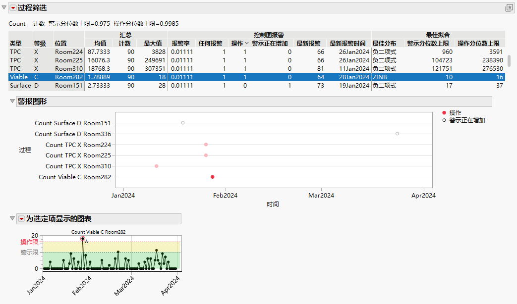The width and height of the screenshot is (517, 304).
Task: Click the Count Viable C Room282 chart title
Action: [x=98, y=232]
